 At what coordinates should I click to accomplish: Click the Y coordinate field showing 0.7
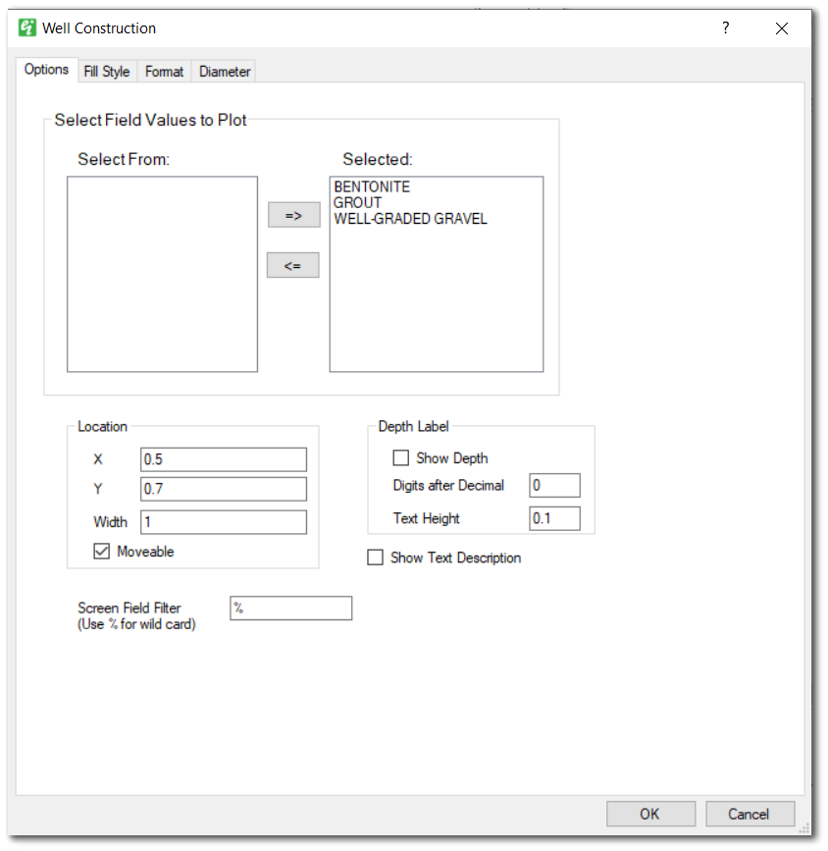click(x=223, y=488)
